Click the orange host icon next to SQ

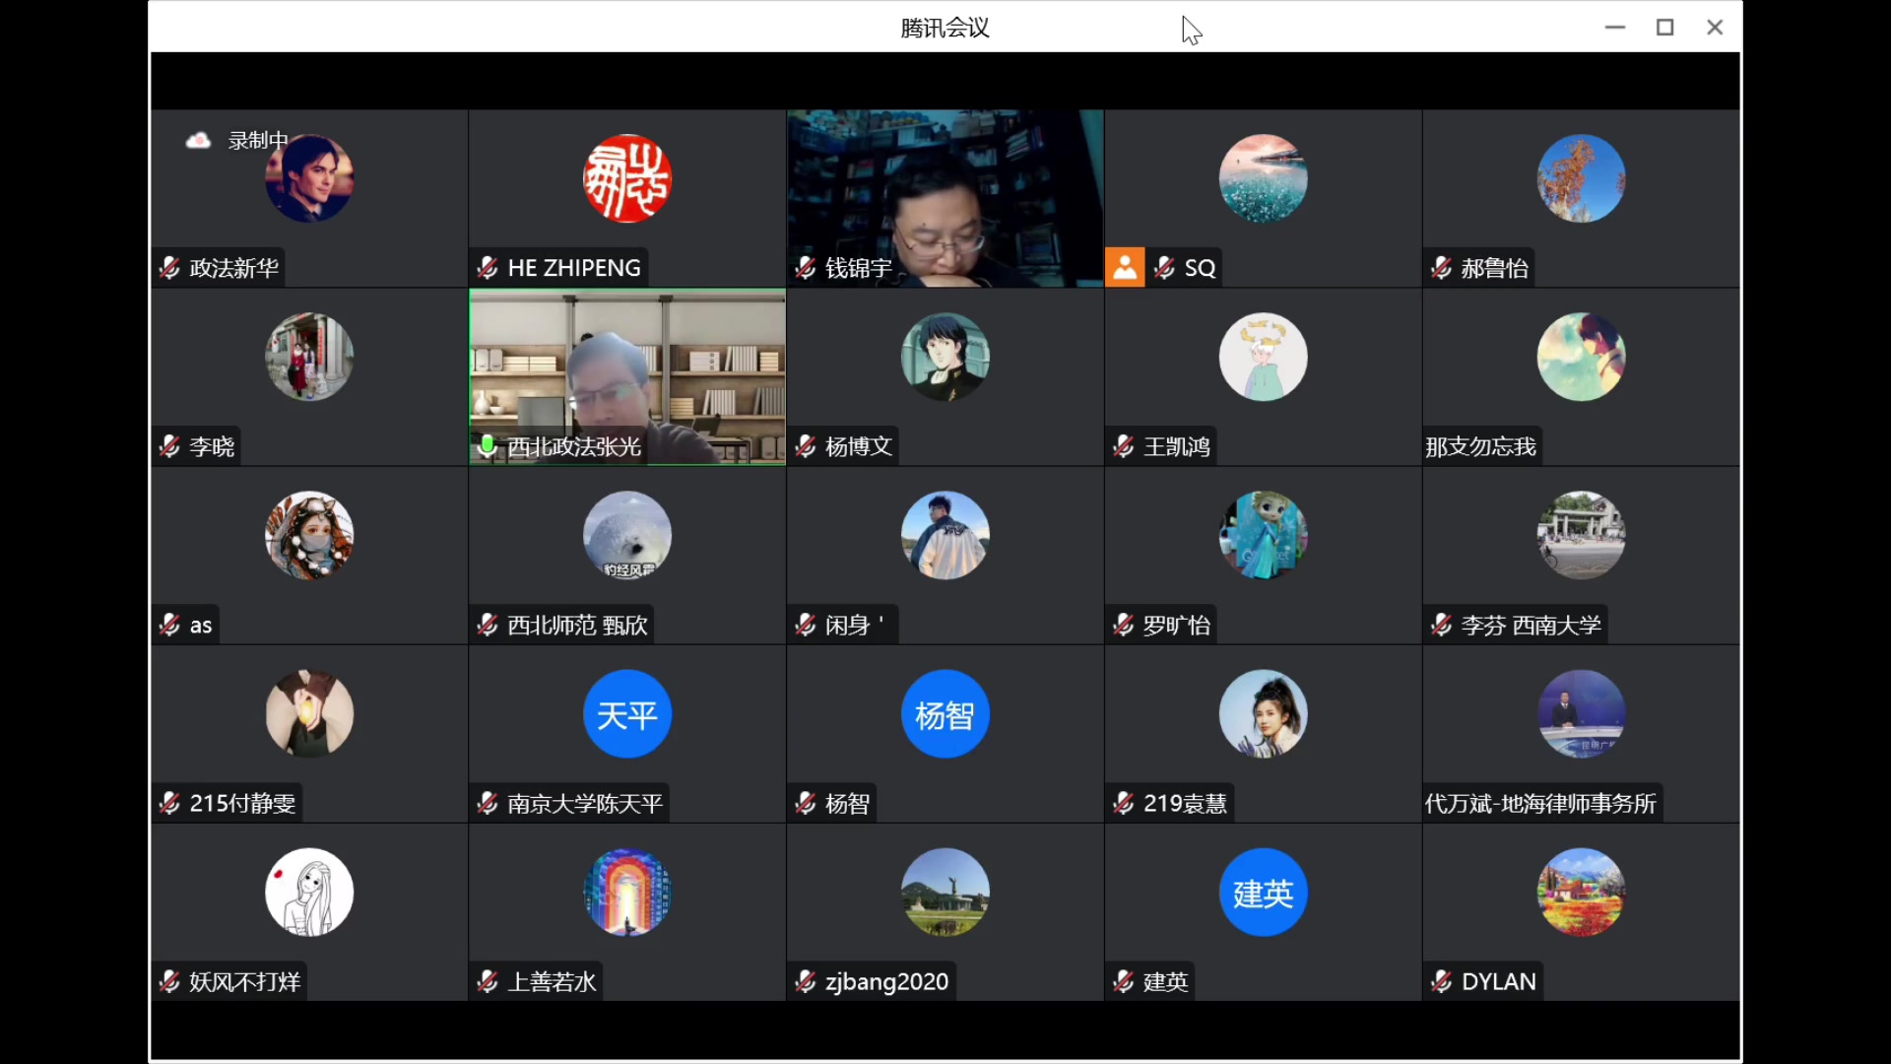coord(1122,266)
